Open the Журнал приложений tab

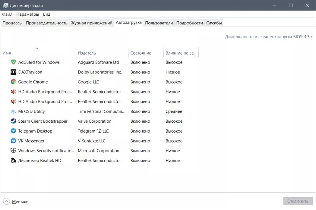click(91, 23)
